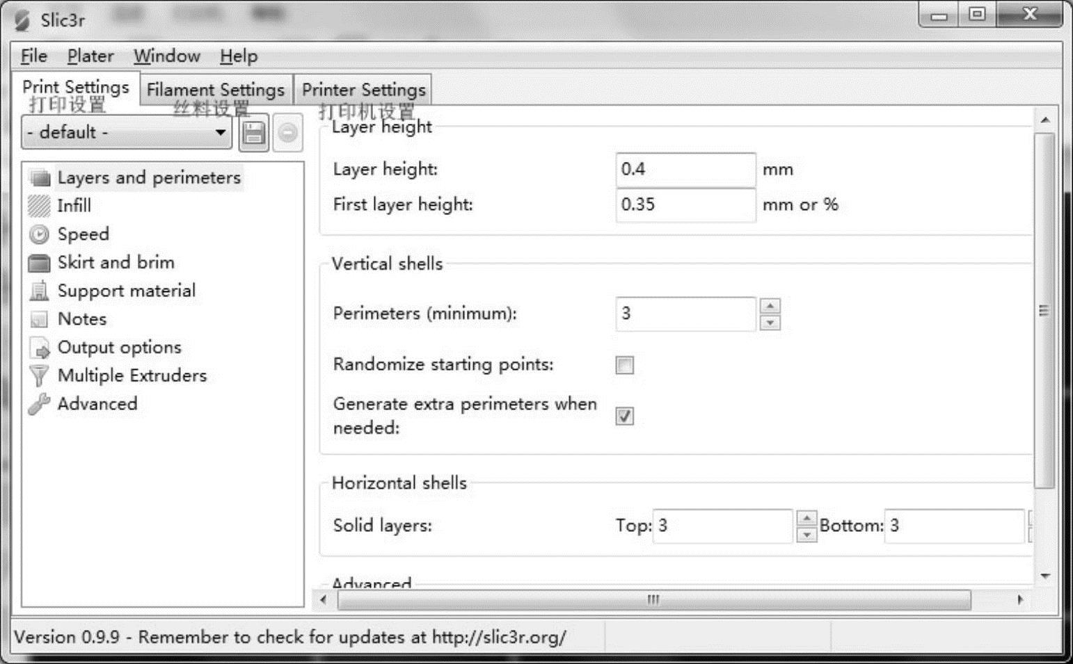Click the vertical scrollbar down arrow
Image resolution: width=1073 pixels, height=664 pixels.
pos(1044,576)
